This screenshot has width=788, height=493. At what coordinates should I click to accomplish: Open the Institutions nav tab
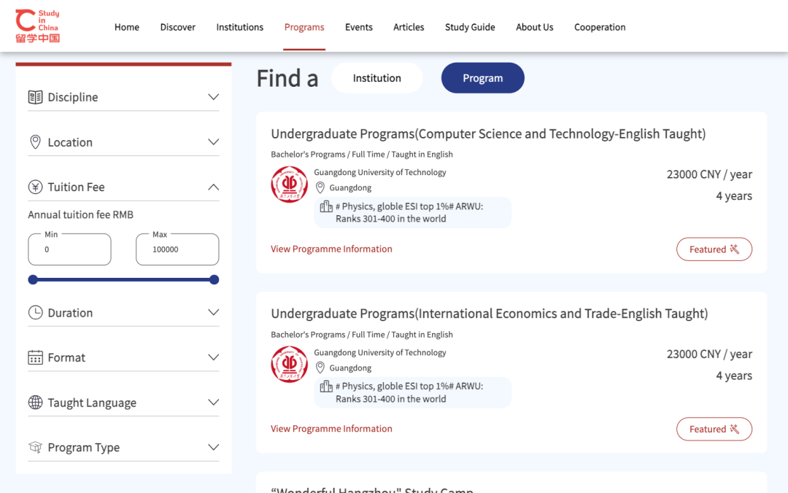click(239, 27)
